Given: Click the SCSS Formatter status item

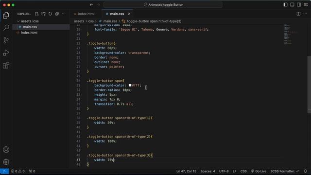Looking at the screenshot, I should [x=285, y=171].
